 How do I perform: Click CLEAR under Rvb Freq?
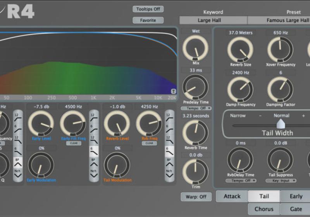point(149,143)
